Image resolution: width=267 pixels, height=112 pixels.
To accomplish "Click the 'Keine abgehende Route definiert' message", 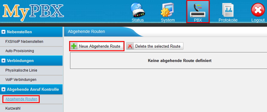I will (180, 60).
